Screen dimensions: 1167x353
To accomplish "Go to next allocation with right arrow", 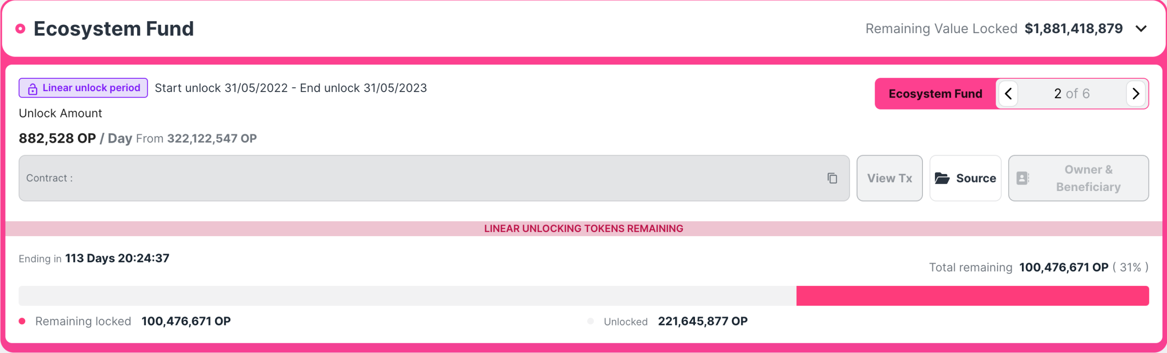I will point(1136,94).
